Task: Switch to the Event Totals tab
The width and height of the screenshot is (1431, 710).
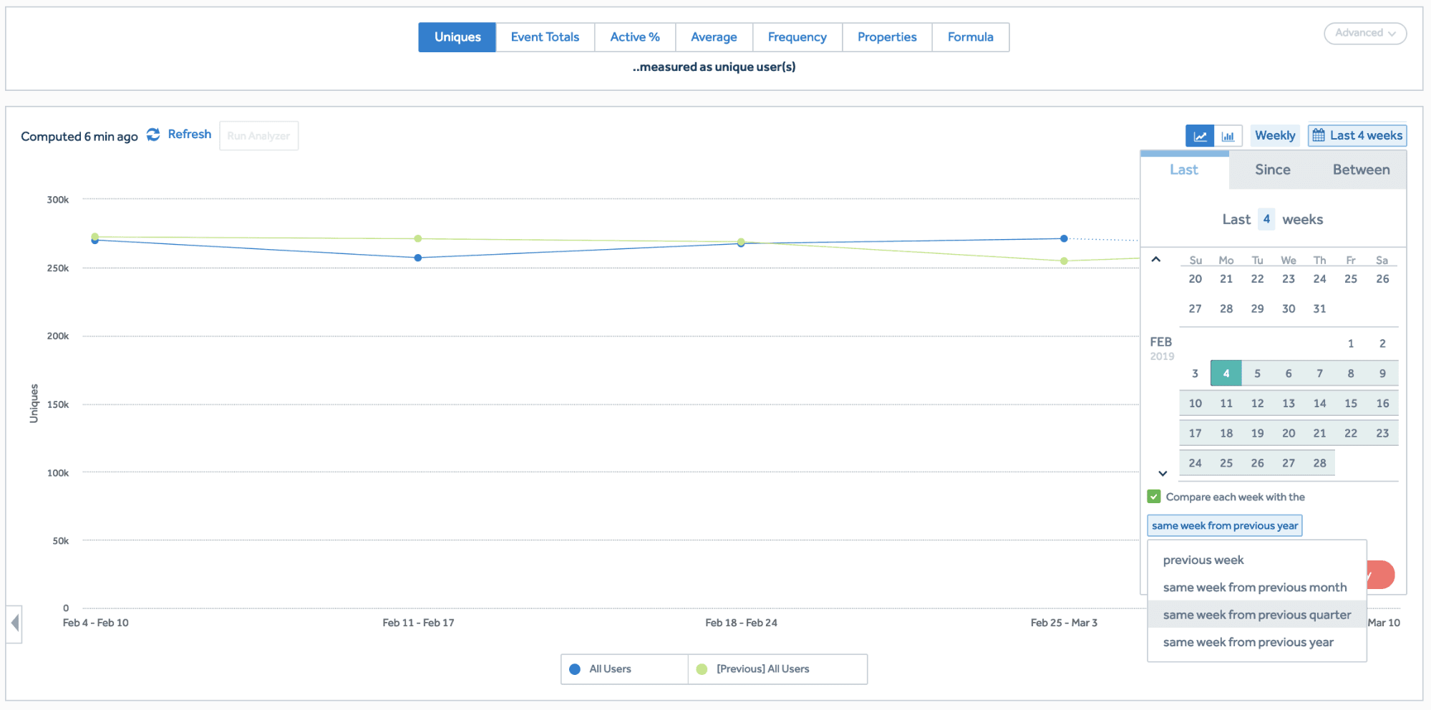Action: point(545,37)
